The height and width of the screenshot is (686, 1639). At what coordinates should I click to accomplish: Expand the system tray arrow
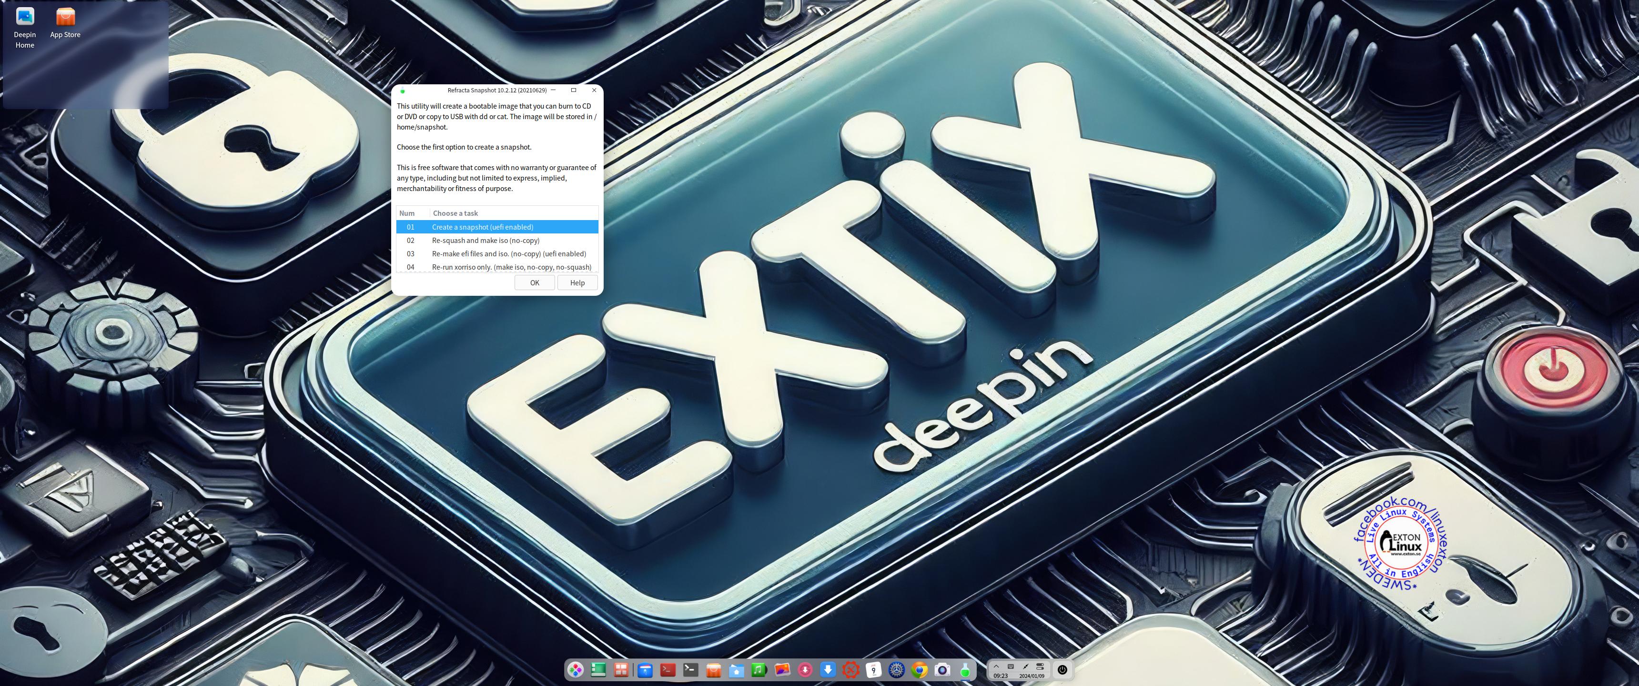(996, 666)
